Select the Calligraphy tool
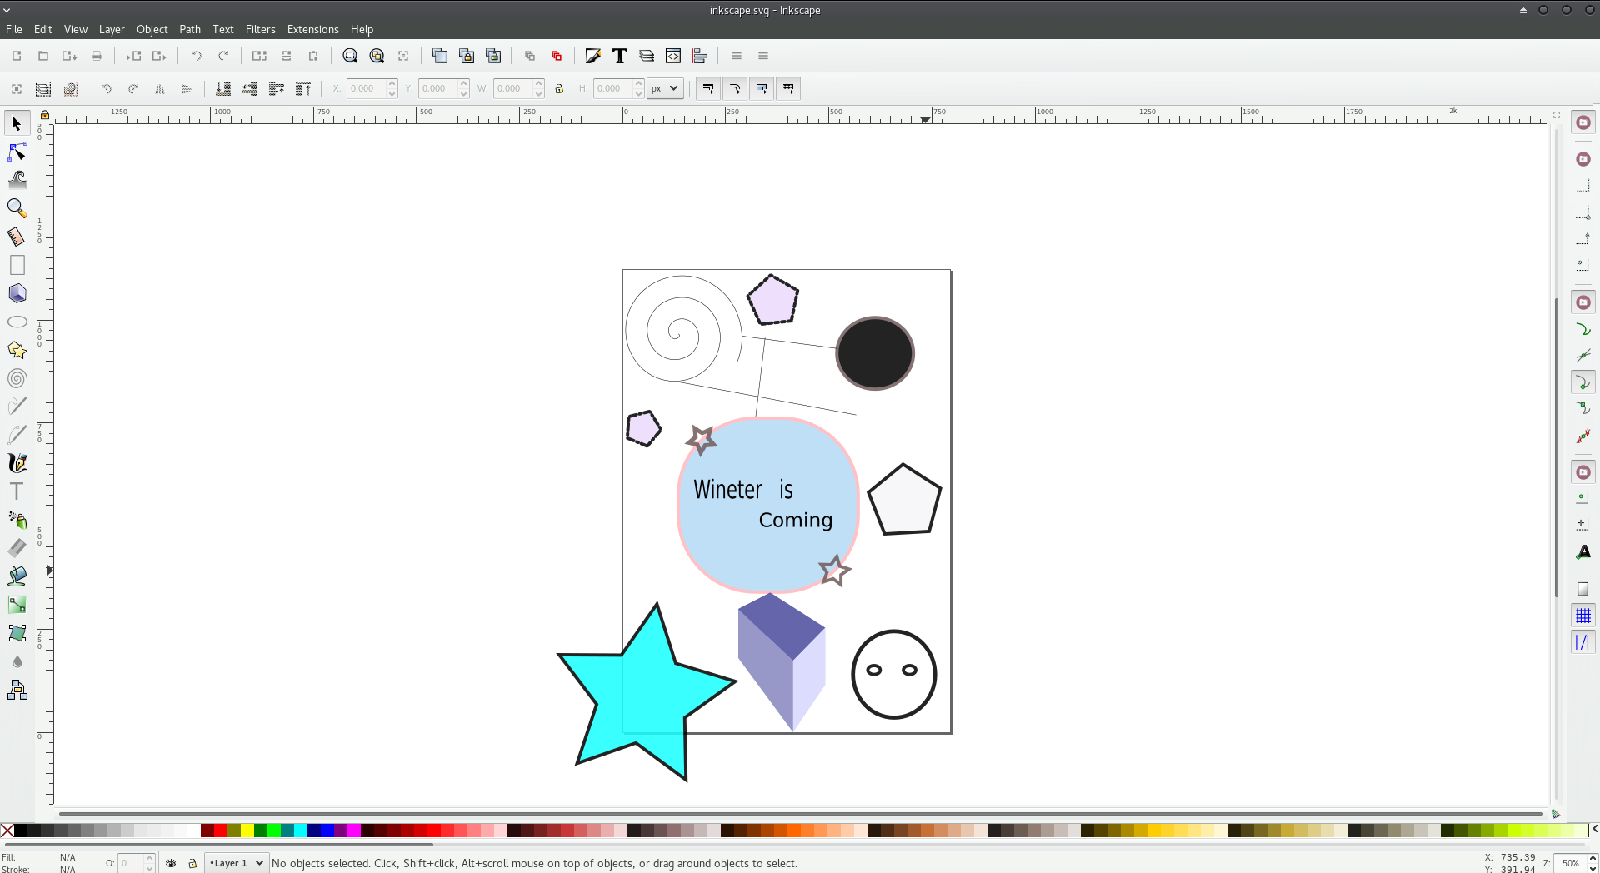This screenshot has height=873, width=1600. [16, 462]
